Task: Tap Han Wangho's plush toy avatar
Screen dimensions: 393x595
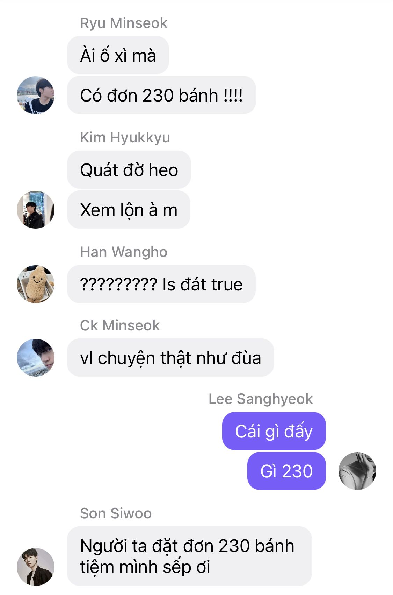Action: (36, 284)
